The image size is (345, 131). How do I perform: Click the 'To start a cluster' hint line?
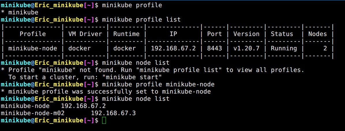point(85,77)
